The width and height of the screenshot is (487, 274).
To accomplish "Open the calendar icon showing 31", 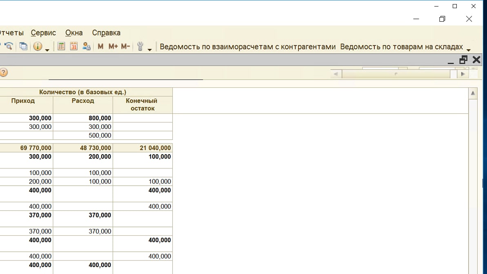I will click(x=73, y=46).
